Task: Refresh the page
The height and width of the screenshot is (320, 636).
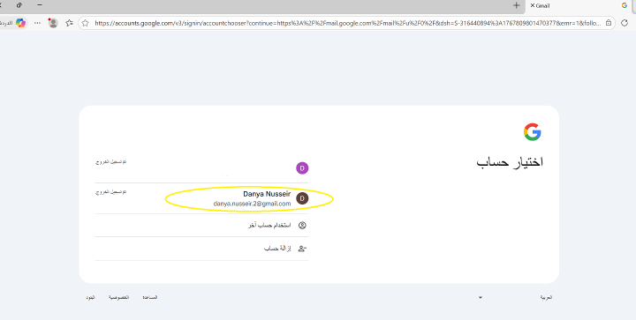Action: pos(625,23)
